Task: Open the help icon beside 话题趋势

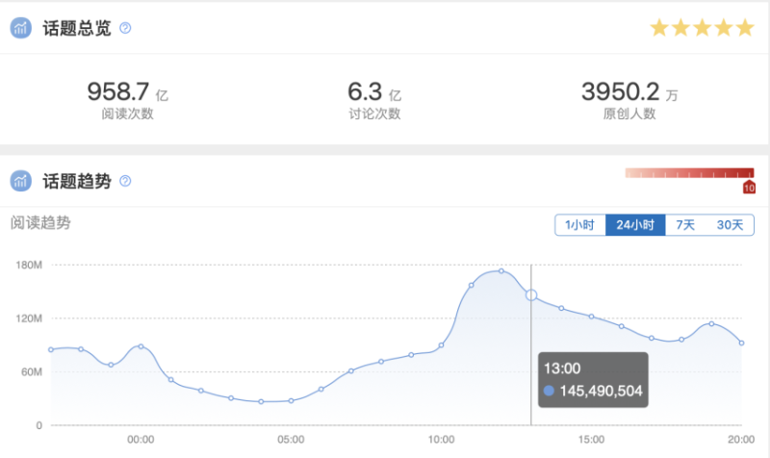Action: click(x=124, y=181)
